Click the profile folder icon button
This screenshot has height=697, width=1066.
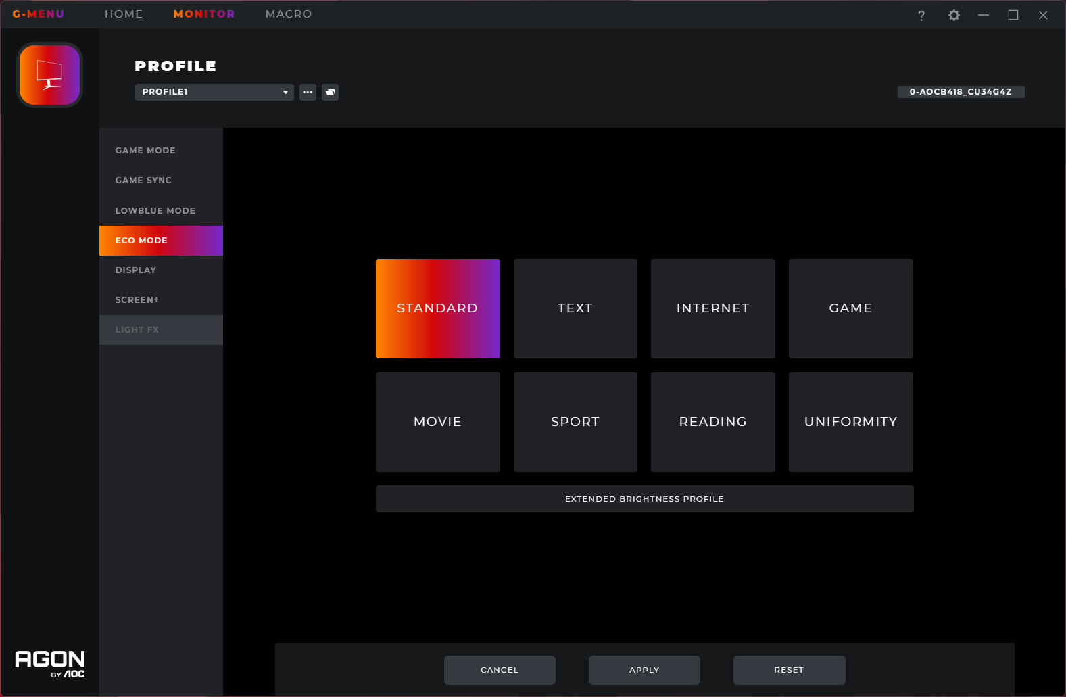pos(330,92)
